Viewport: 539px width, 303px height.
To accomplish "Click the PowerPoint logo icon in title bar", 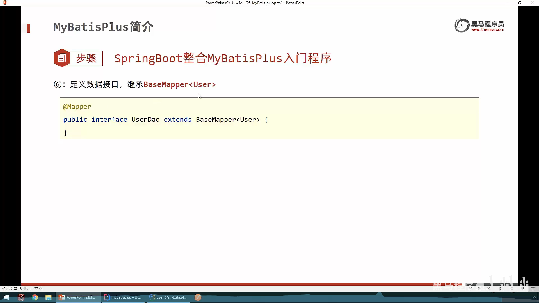I will coord(5,3).
